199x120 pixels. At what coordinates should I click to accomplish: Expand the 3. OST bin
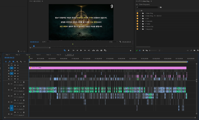[x=140, y=18]
